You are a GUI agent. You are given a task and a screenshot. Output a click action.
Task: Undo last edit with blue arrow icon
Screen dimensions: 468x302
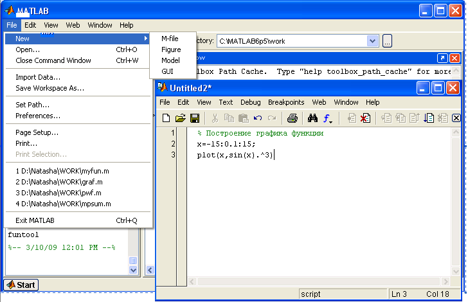click(x=258, y=118)
